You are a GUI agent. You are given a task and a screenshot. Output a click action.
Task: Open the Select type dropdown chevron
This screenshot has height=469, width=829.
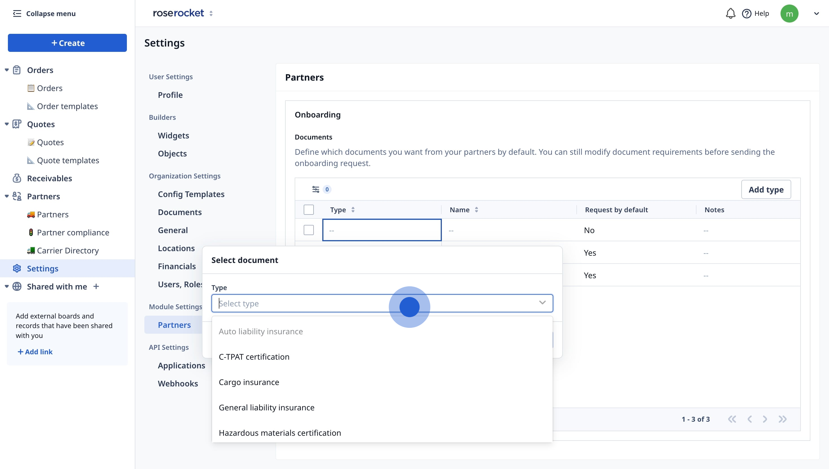[x=542, y=303]
